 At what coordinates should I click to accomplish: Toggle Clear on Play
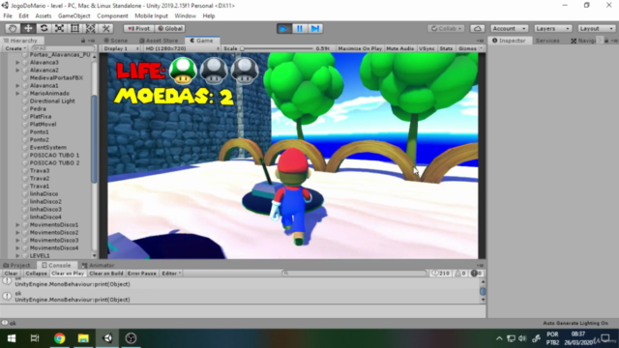click(68, 273)
